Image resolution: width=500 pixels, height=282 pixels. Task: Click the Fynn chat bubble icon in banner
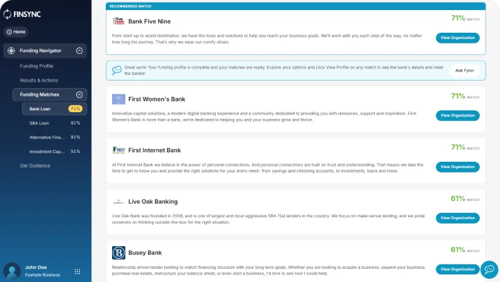116,70
